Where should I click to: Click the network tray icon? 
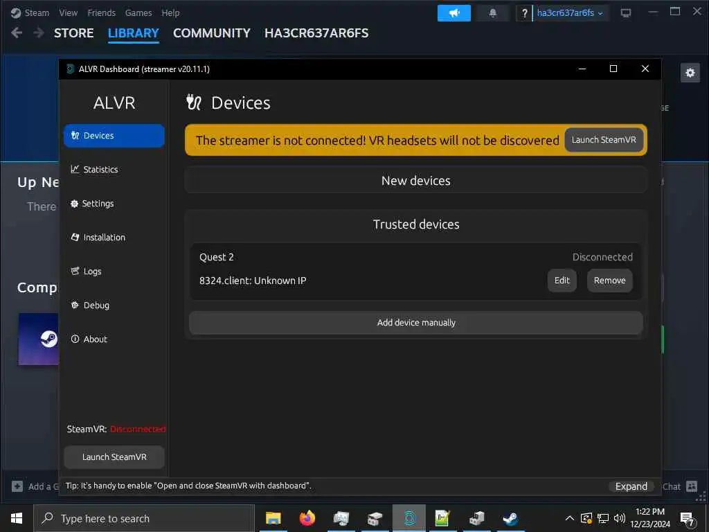pos(603,518)
